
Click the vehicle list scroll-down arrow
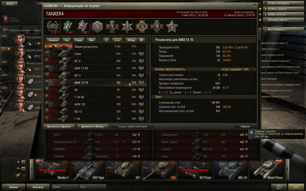(x=148, y=121)
